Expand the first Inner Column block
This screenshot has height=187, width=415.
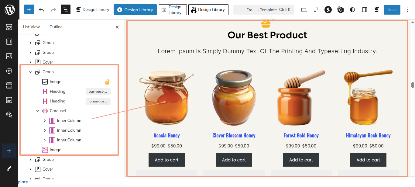pos(45,121)
